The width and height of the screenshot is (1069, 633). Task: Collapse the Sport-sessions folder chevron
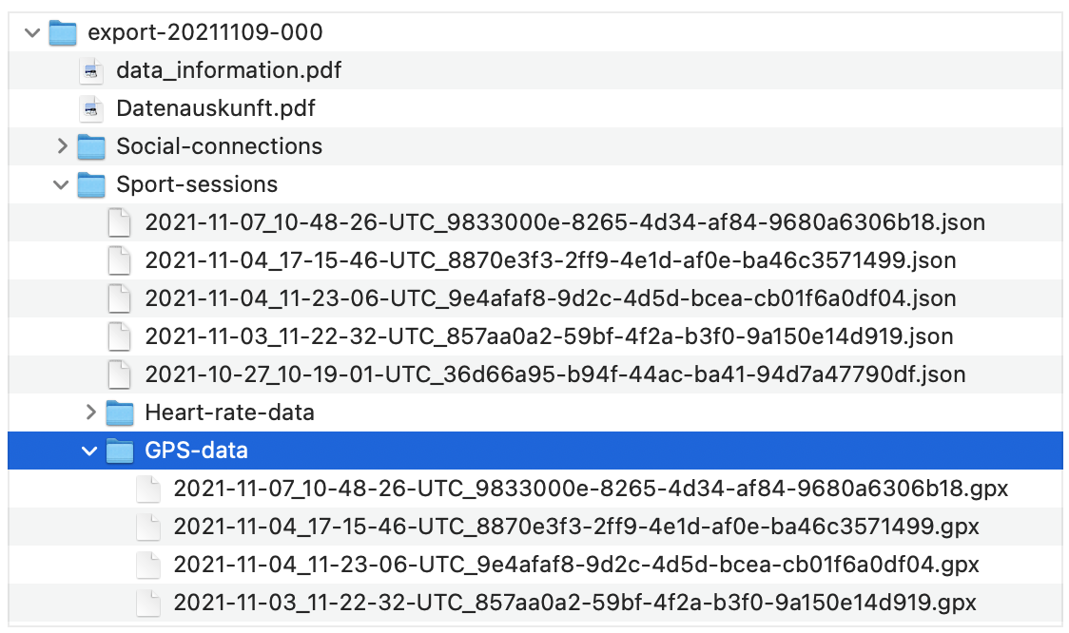point(62,184)
